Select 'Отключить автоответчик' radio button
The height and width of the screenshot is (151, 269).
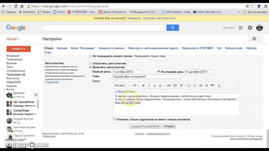click(90, 63)
